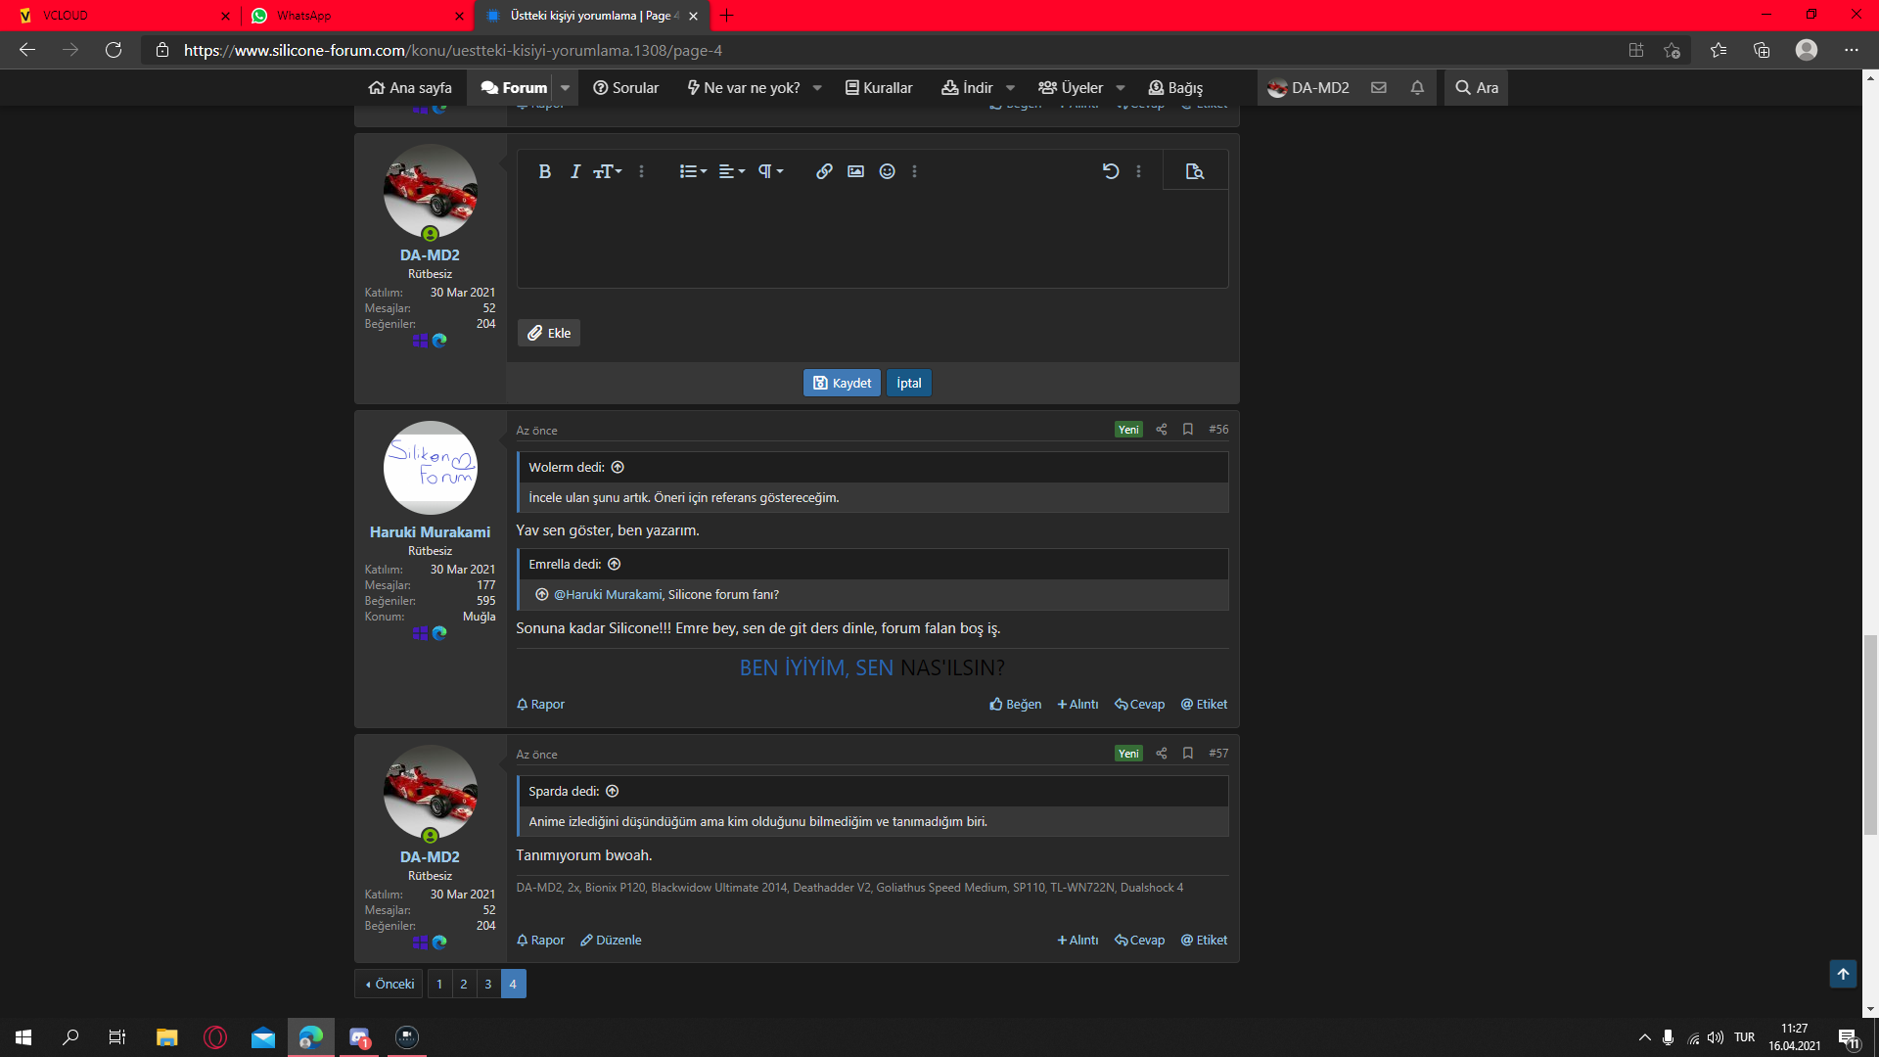Share post #57 via share icon

pos(1162,753)
